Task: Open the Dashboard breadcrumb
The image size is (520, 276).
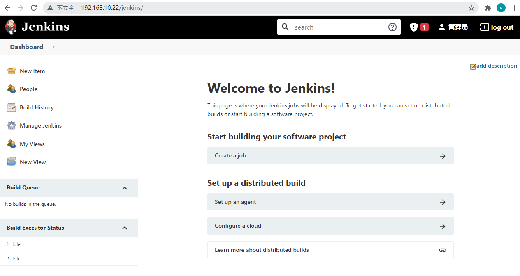Action: pyautogui.click(x=27, y=47)
